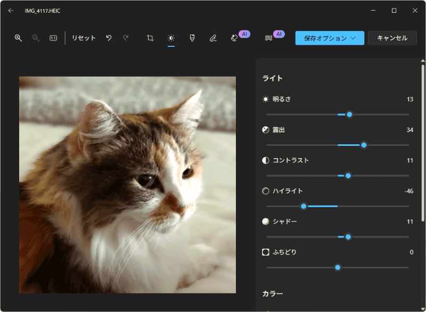The image size is (426, 312).
Task: Redo the last edit
Action: [126, 38]
